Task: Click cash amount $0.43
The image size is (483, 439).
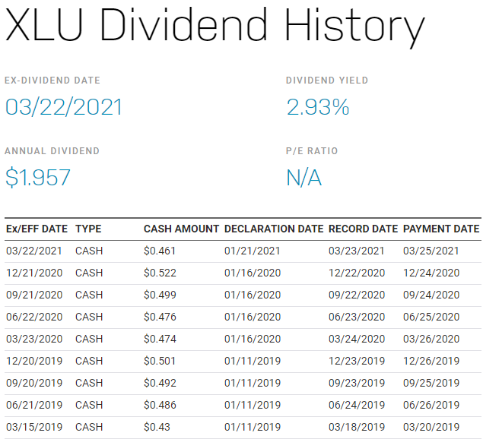Action: (x=157, y=427)
